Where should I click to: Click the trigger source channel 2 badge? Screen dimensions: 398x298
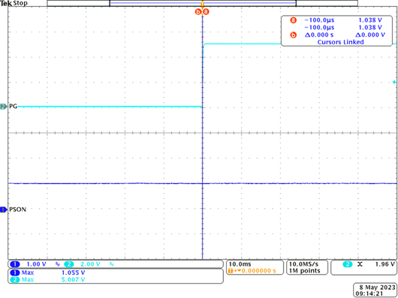348,264
